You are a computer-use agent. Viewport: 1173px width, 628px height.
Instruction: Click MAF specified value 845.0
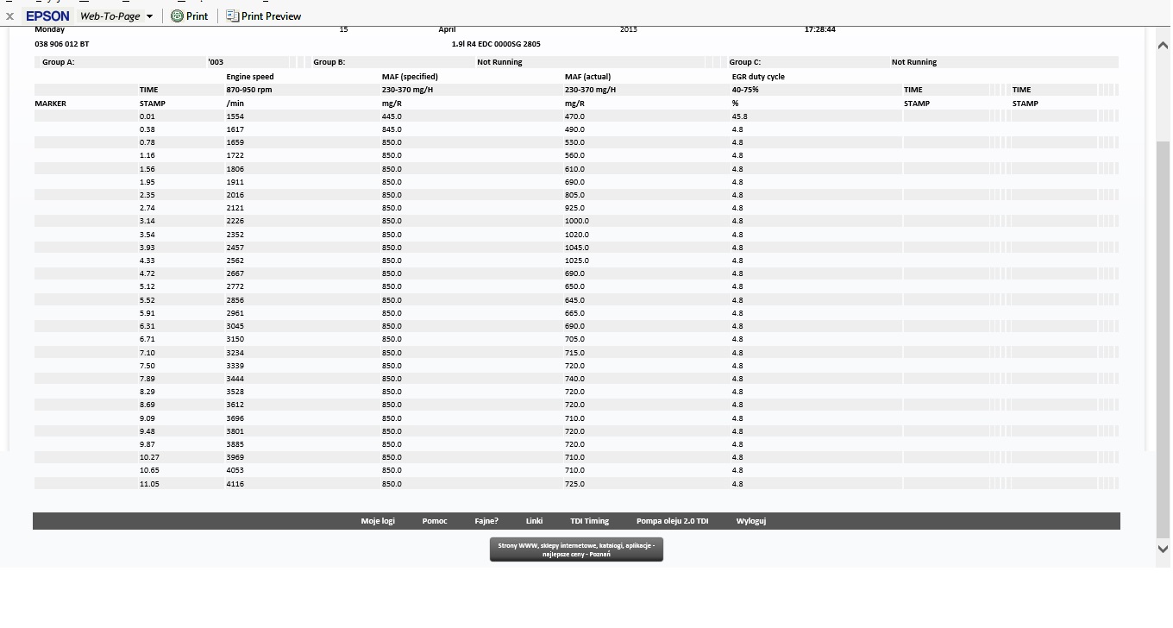coord(392,129)
